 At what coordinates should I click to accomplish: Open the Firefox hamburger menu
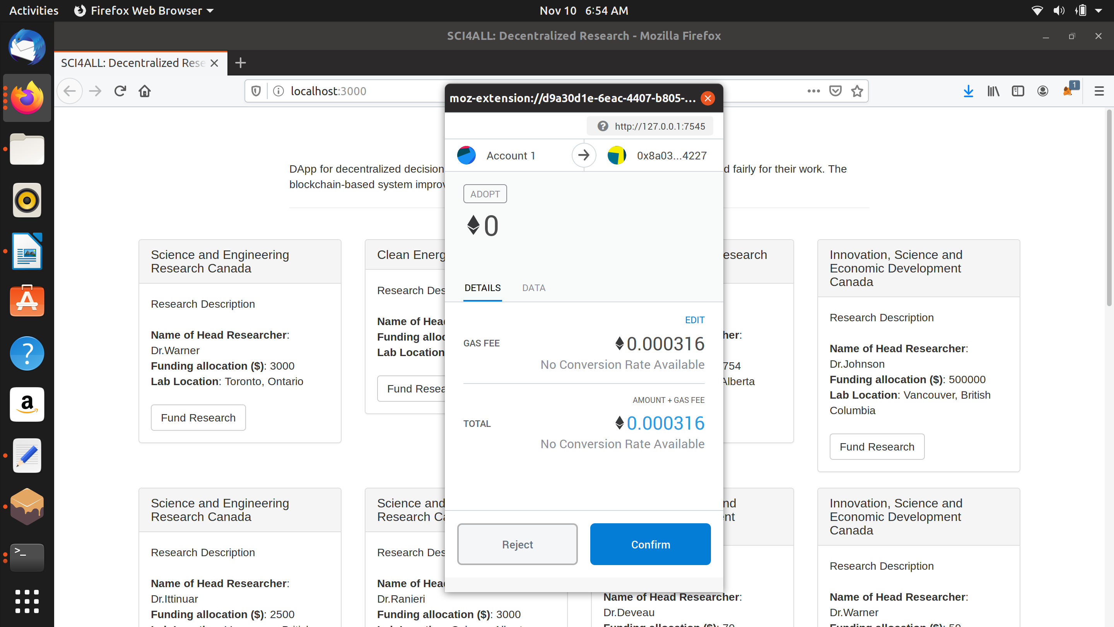click(1099, 91)
